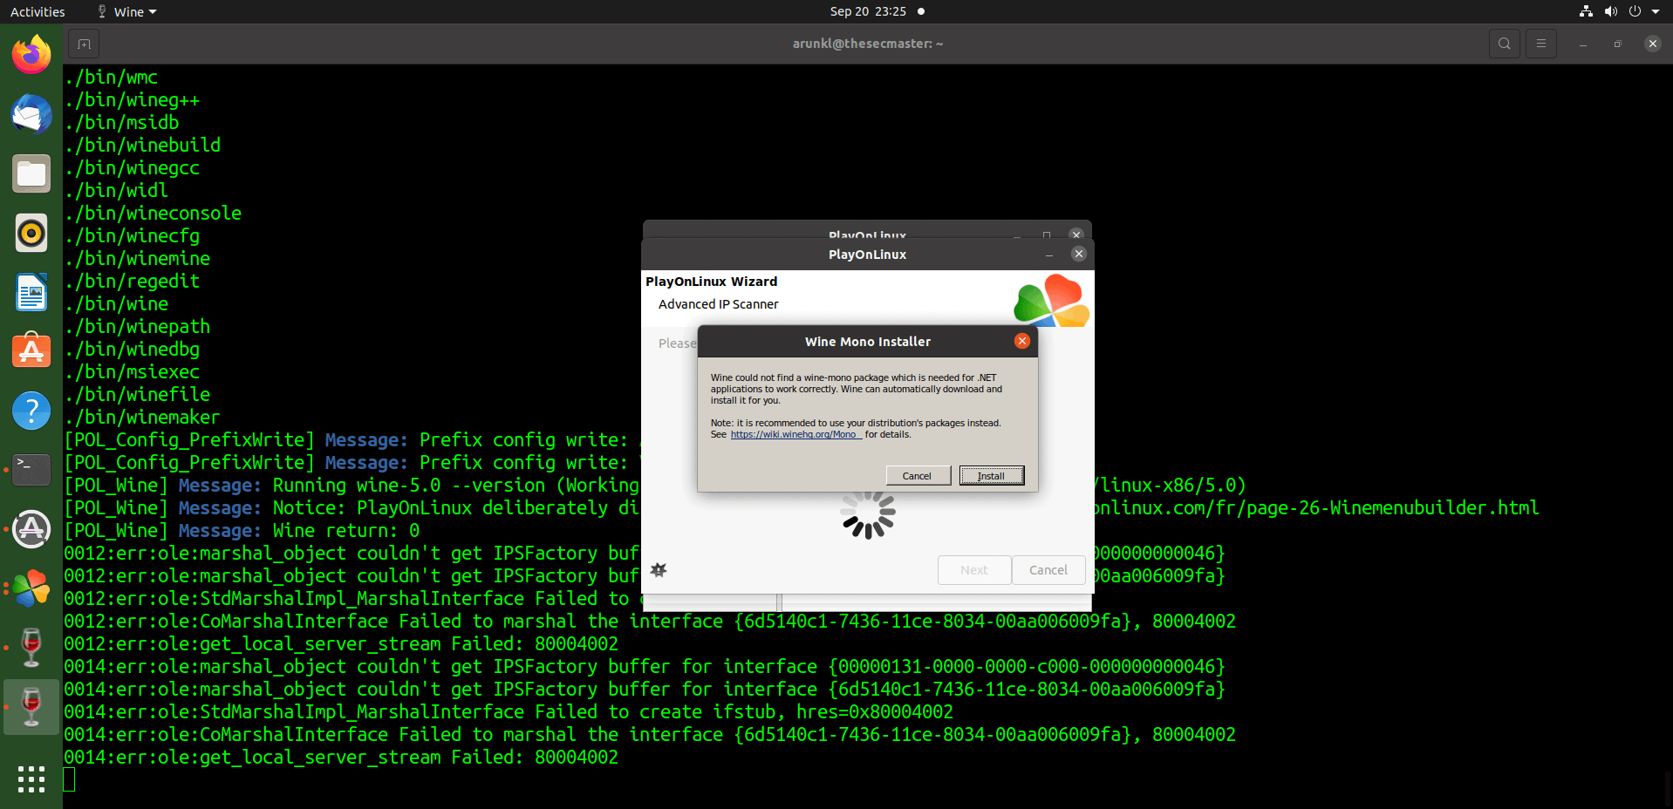
Task: Open Software Updater in dock
Action: [31, 529]
